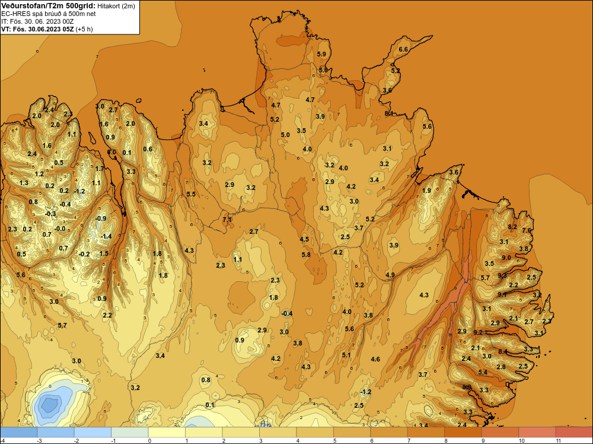Click the 9.1 temperature value
The image size is (593, 444).
click(x=502, y=294)
